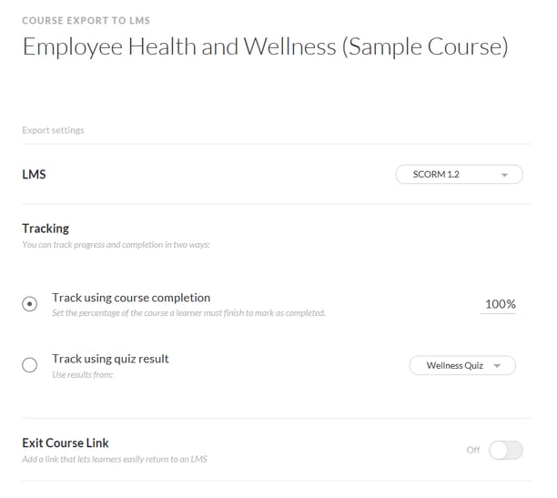Open the SCORM 1.2 LMS dropdown
The height and width of the screenshot is (498, 557).
(x=459, y=174)
